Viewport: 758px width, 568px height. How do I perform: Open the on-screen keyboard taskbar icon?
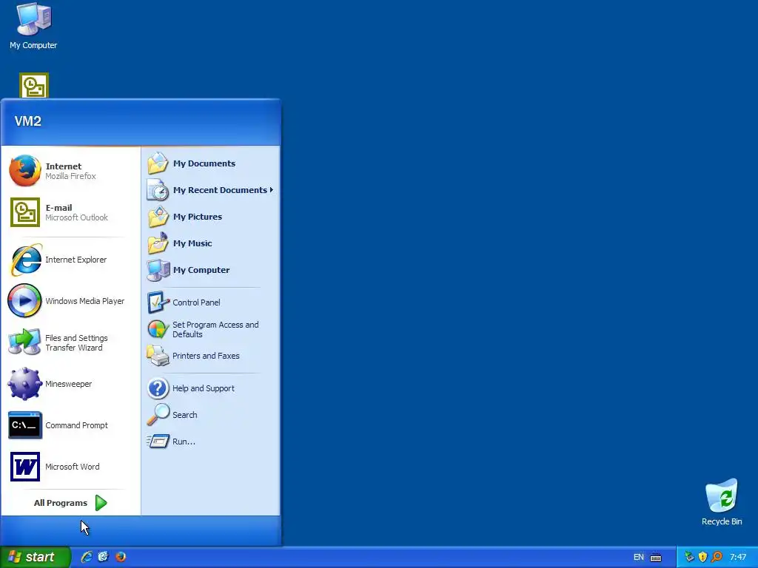(656, 558)
